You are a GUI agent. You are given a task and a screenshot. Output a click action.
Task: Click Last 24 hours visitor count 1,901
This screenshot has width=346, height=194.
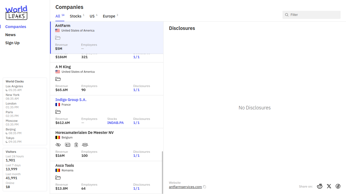(11, 160)
